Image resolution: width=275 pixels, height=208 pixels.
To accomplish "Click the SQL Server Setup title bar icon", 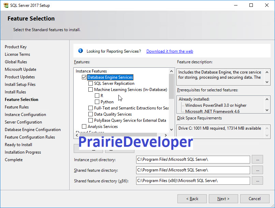I will (6, 5).
